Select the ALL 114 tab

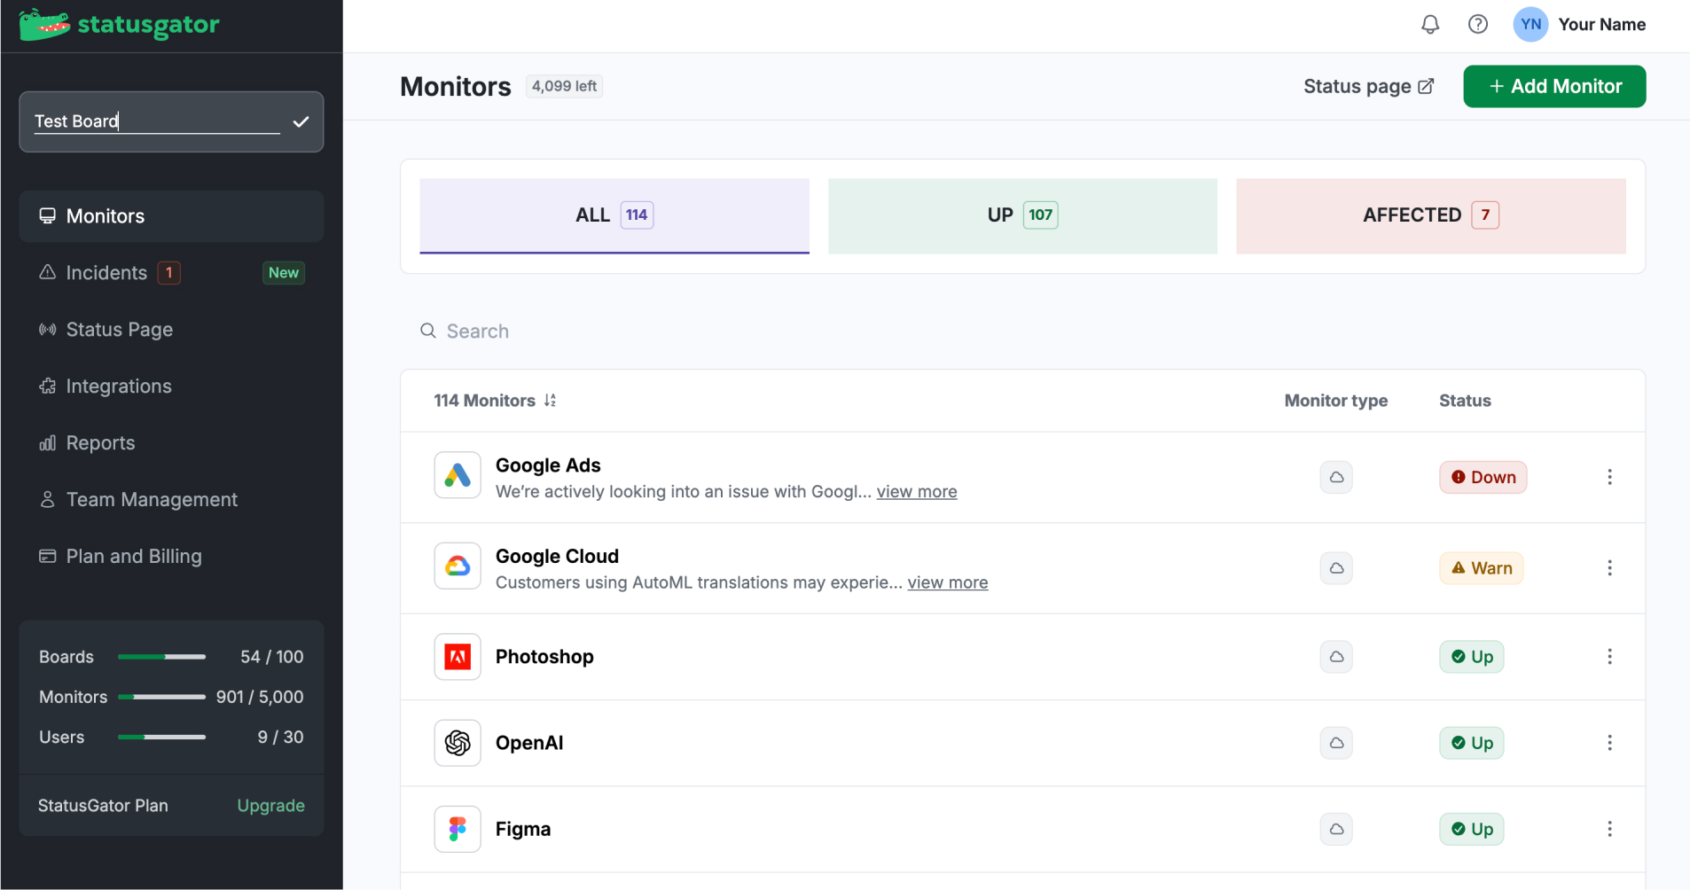tap(614, 215)
